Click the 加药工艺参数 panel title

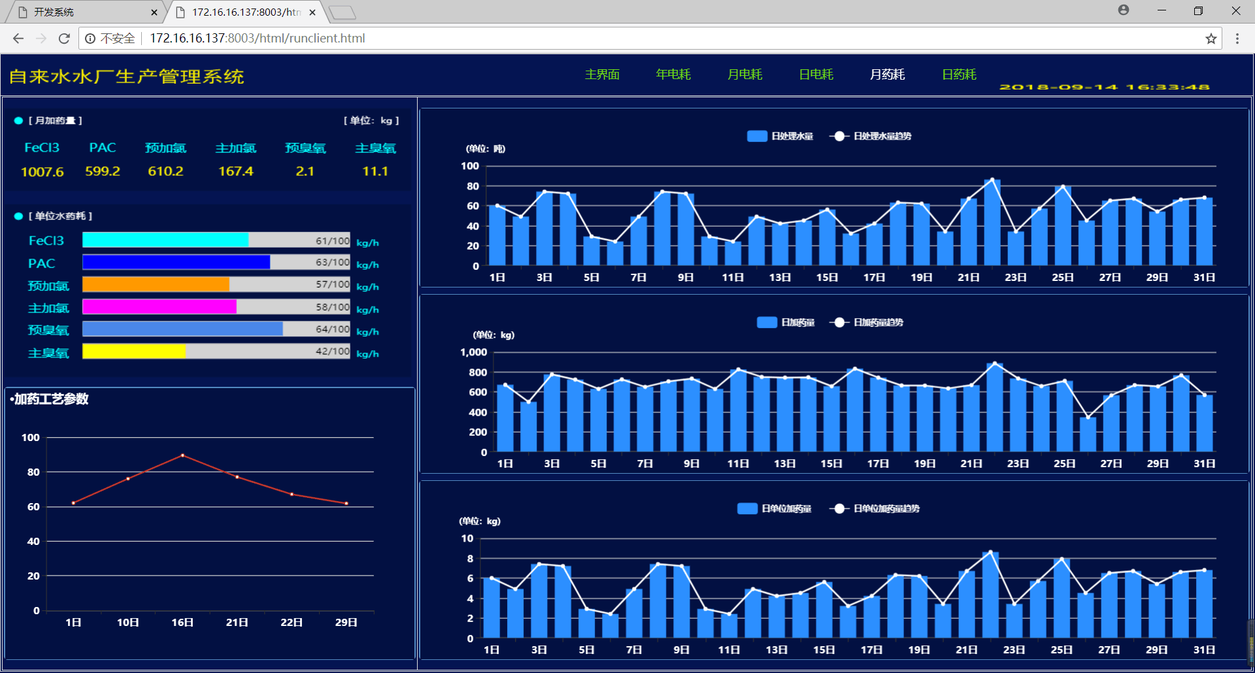(x=50, y=399)
